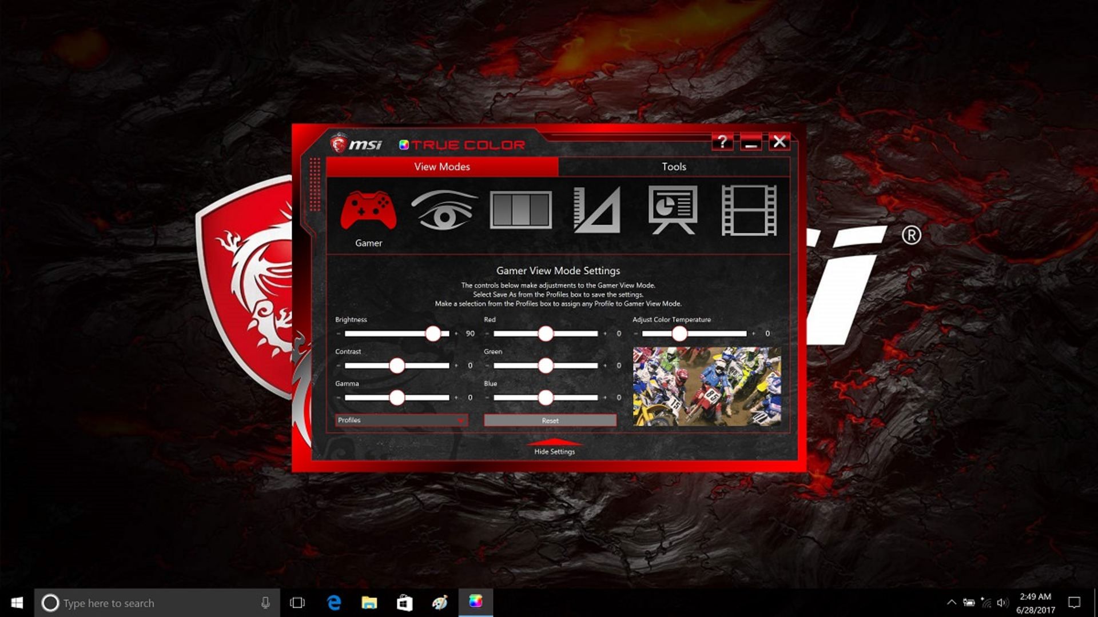This screenshot has height=617, width=1098.
Task: Click the Adjust Color Temperature slider handle
Action: point(679,334)
